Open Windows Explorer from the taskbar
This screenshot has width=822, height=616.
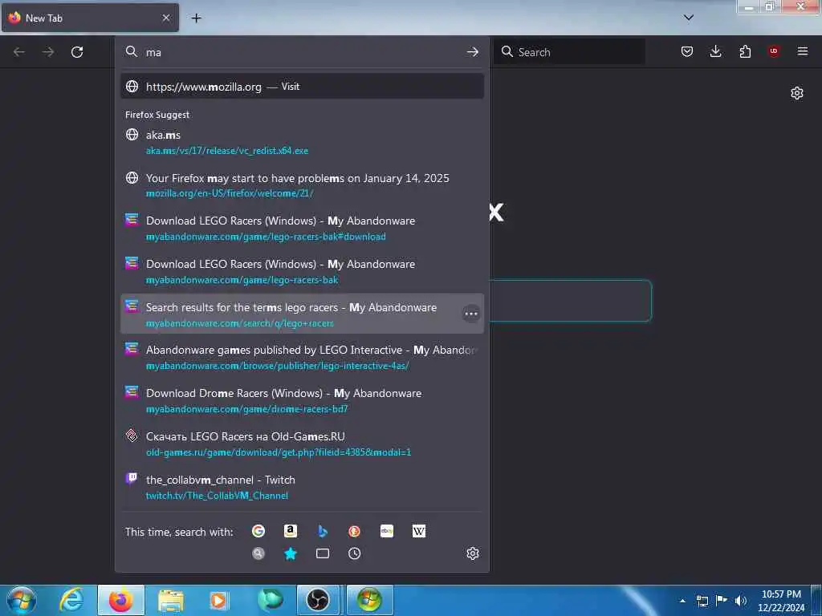(x=171, y=600)
